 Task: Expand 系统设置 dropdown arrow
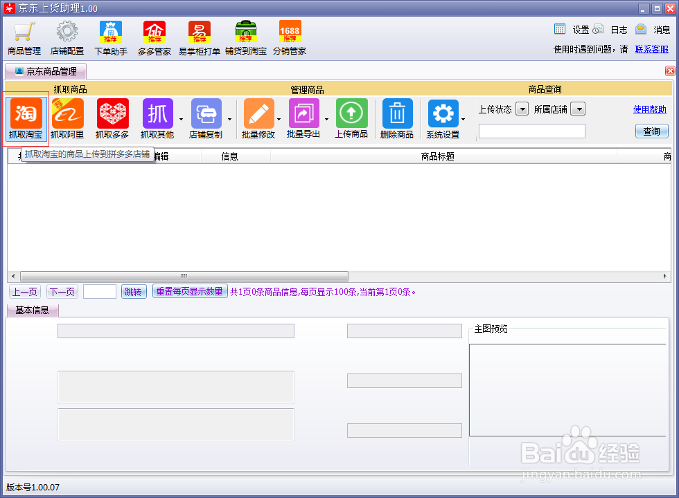(x=463, y=119)
